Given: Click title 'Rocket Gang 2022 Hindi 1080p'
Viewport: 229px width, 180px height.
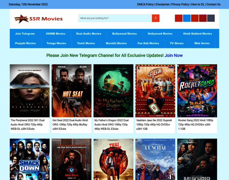Looking at the screenshot, I should tap(196, 124).
